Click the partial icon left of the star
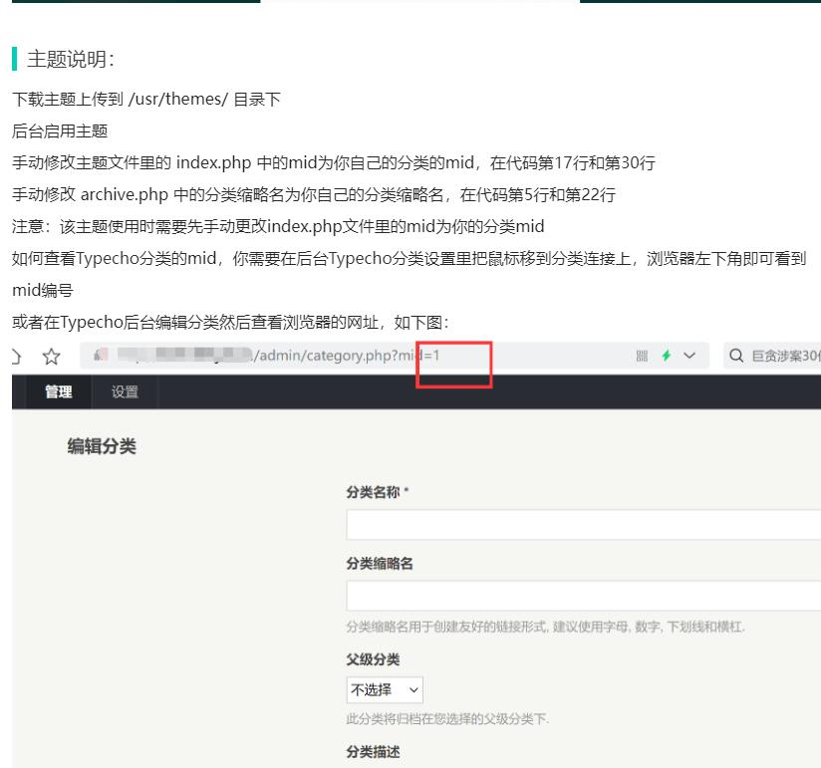This screenshot has width=821, height=768. (x=17, y=357)
